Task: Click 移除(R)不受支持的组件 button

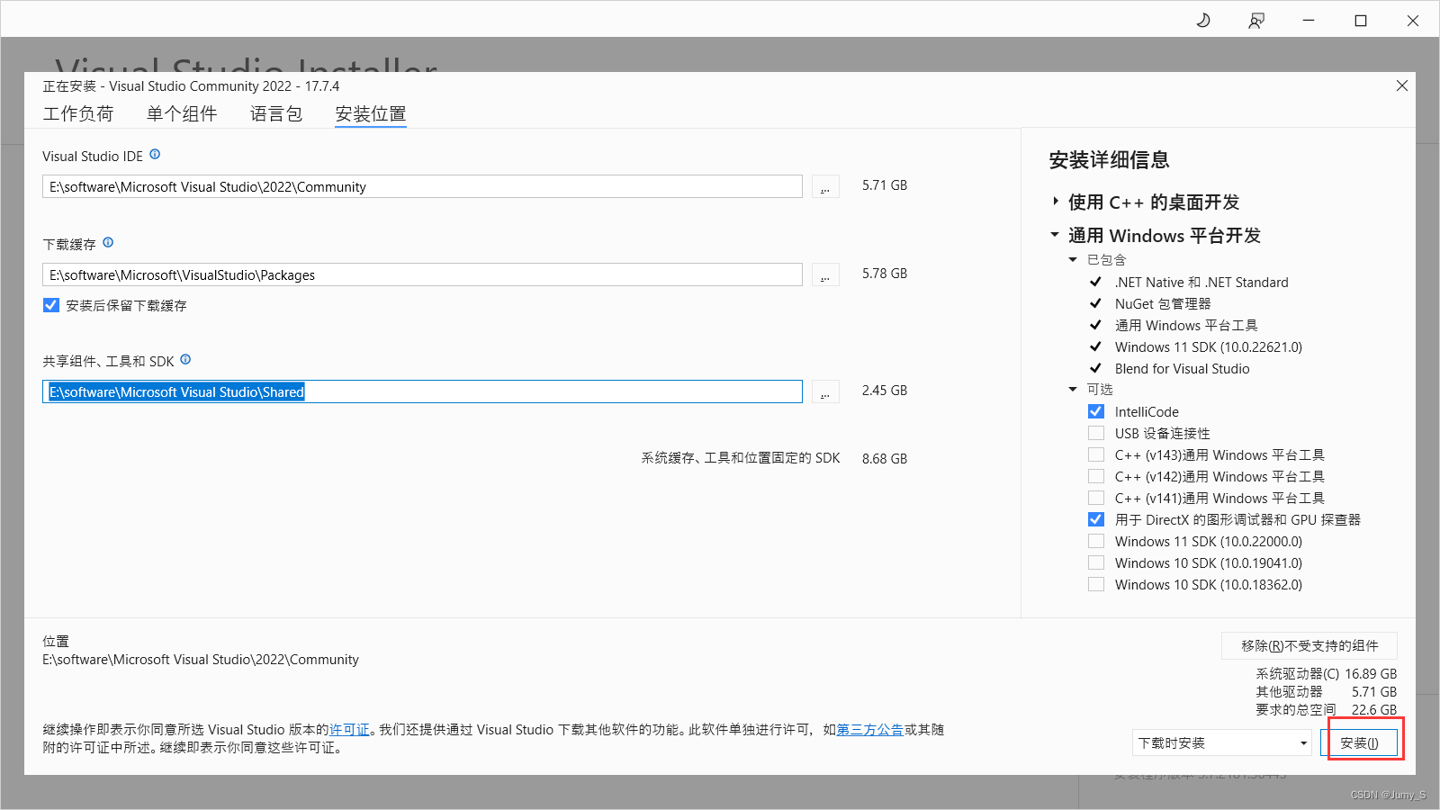Action: pyautogui.click(x=1309, y=645)
